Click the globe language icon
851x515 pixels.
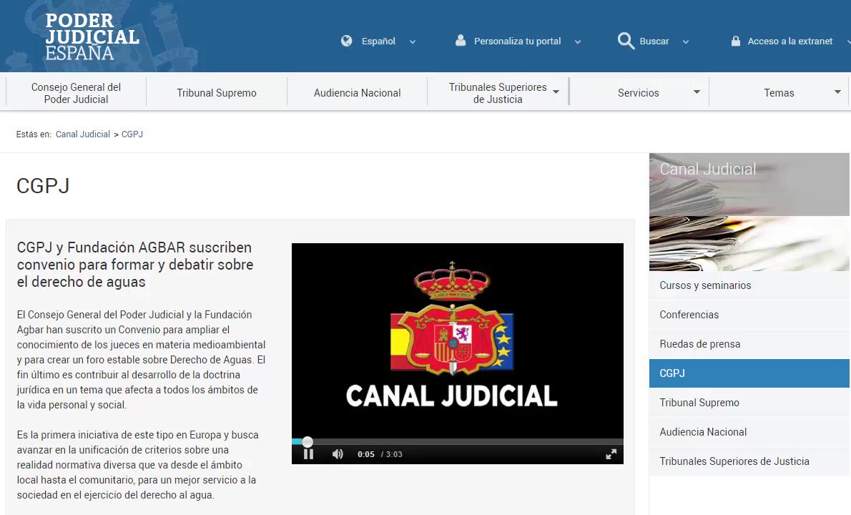click(x=346, y=41)
